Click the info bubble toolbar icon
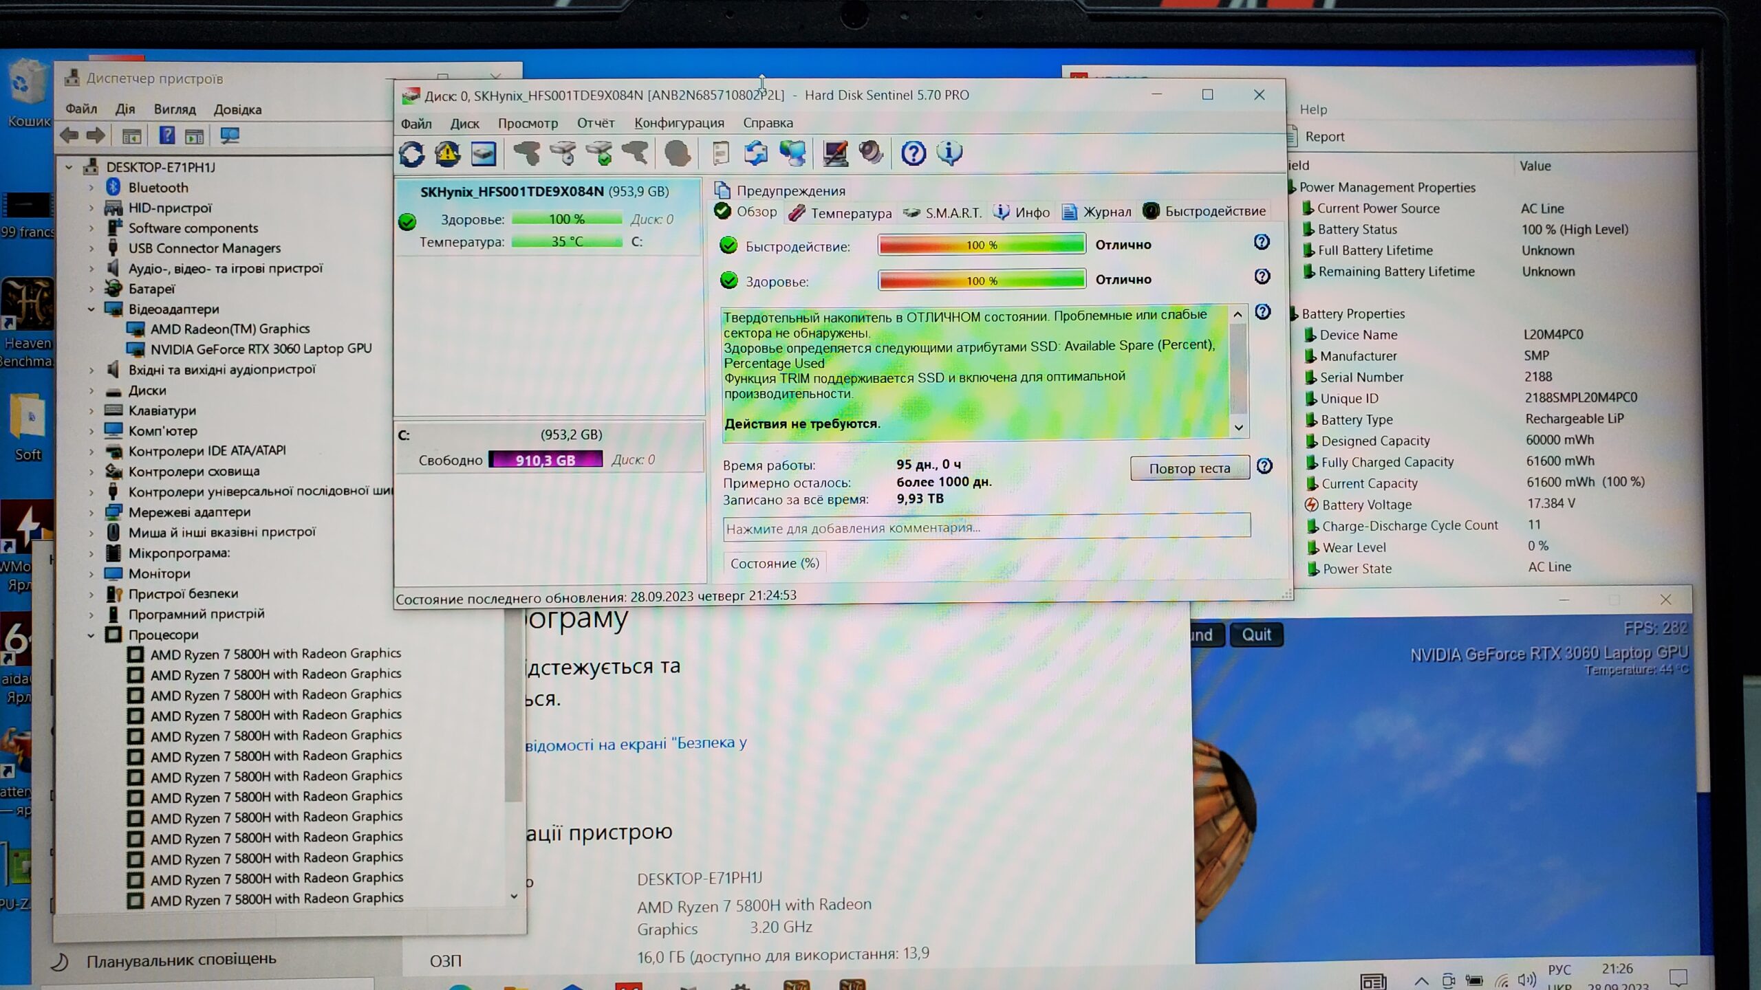Image resolution: width=1761 pixels, height=990 pixels. [949, 153]
